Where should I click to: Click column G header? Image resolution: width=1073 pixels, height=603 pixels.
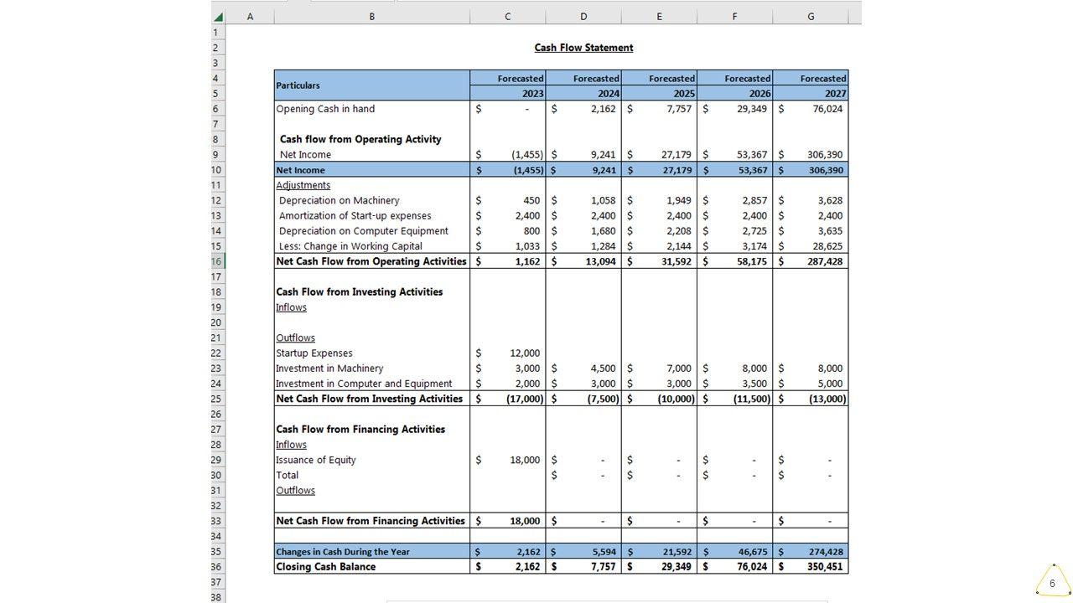click(810, 17)
